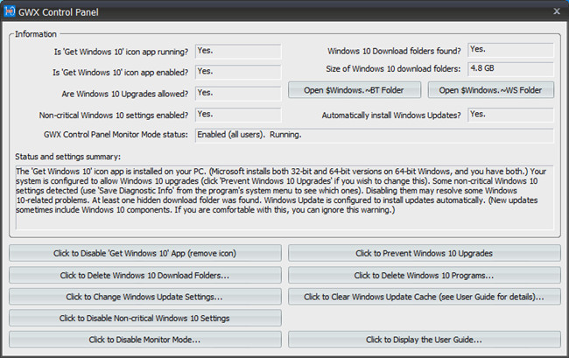This screenshot has height=358, width=569.
Task: Click the 'Is Get Windows 10 icon app running?' label
Action: click(121, 52)
